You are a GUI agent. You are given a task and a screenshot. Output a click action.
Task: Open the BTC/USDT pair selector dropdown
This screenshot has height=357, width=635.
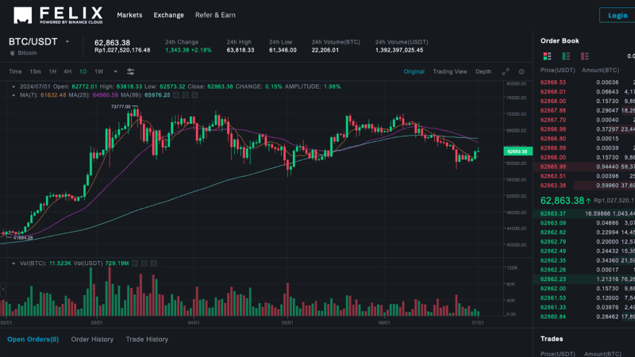67,42
